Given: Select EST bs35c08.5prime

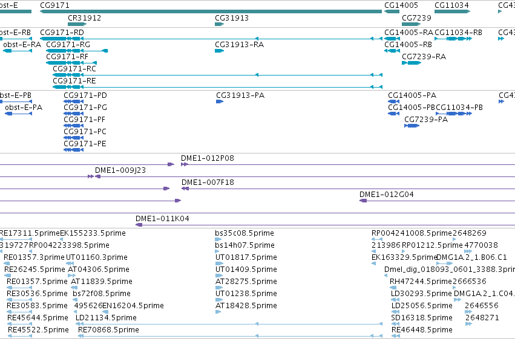Looking at the screenshot, I should [244, 233].
